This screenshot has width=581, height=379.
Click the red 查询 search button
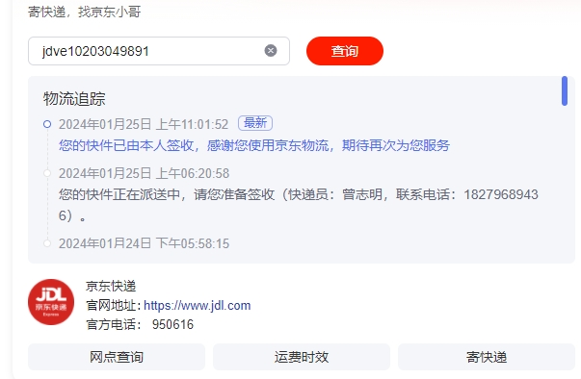(x=345, y=51)
